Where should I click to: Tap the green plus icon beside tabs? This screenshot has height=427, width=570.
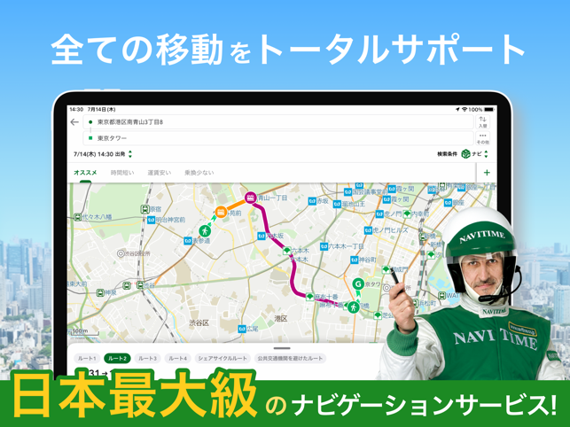(x=487, y=173)
